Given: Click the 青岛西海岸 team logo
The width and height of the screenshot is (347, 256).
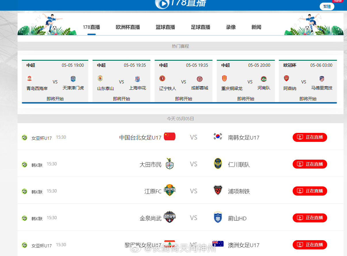Looking at the screenshot, I should [x=30, y=78].
